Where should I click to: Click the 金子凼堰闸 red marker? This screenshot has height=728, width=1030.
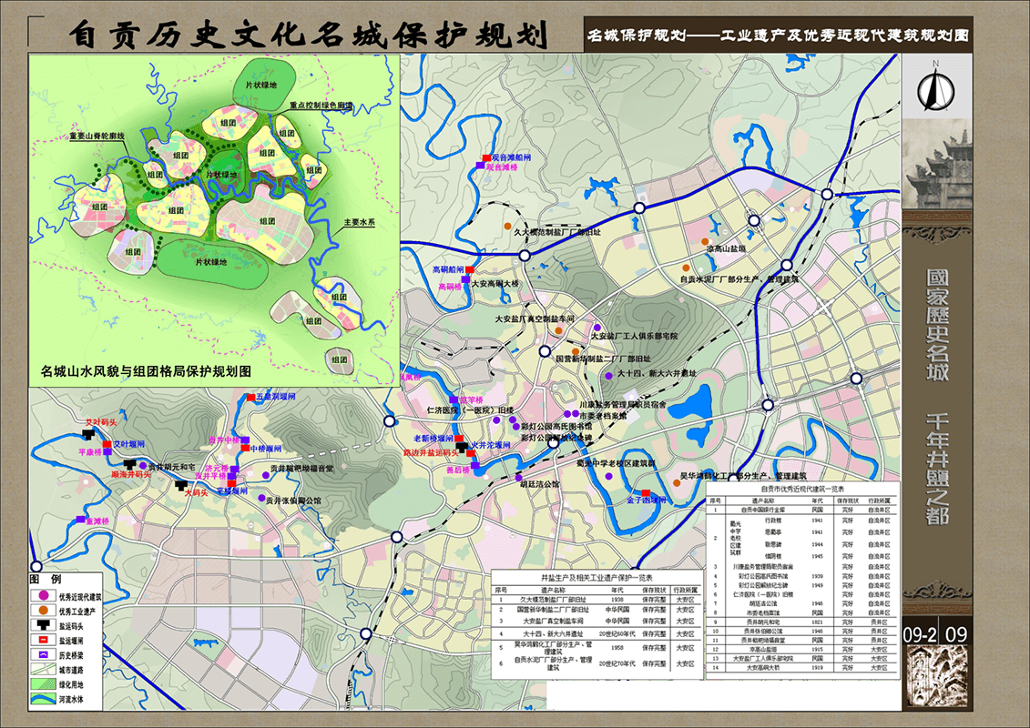[x=646, y=492]
